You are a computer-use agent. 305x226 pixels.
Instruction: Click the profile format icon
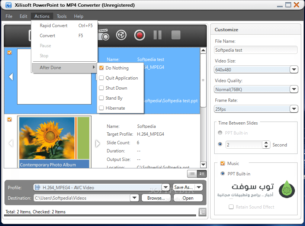pos(37,187)
